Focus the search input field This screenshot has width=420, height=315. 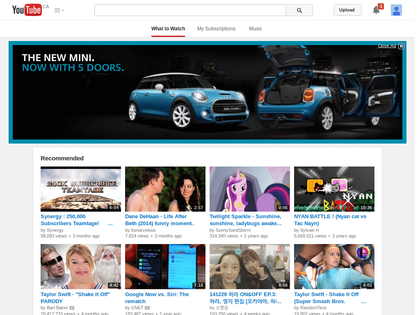(190, 10)
